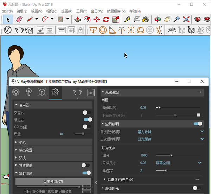Switch to the V-Ray materials tab
Screen dimensions: 211x194
pyautogui.click(x=16, y=92)
